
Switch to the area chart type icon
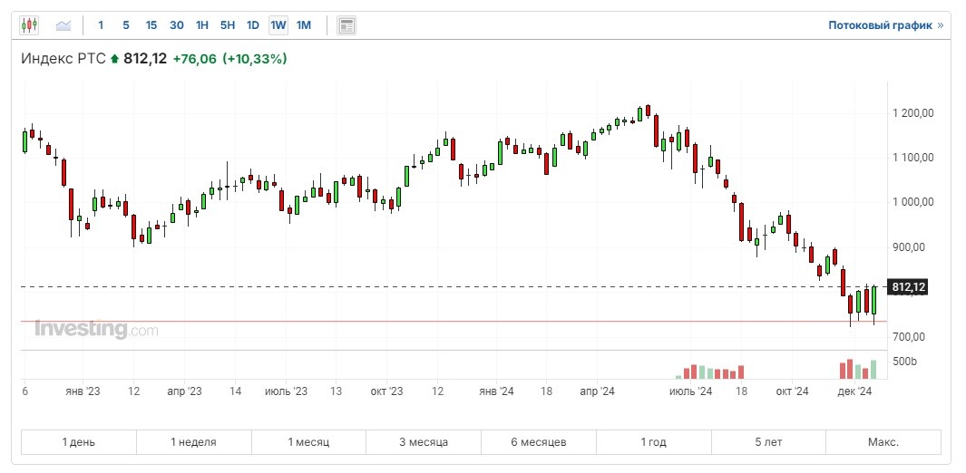(63, 25)
